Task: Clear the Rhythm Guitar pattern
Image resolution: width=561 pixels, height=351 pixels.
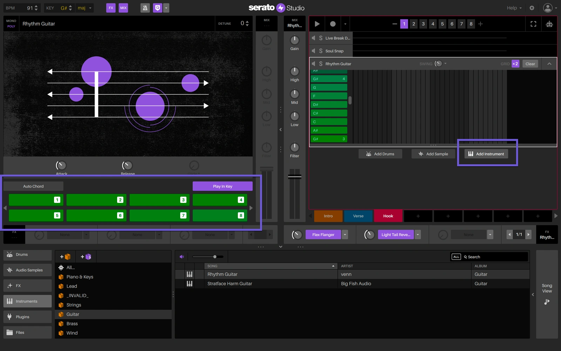Action: point(530,64)
